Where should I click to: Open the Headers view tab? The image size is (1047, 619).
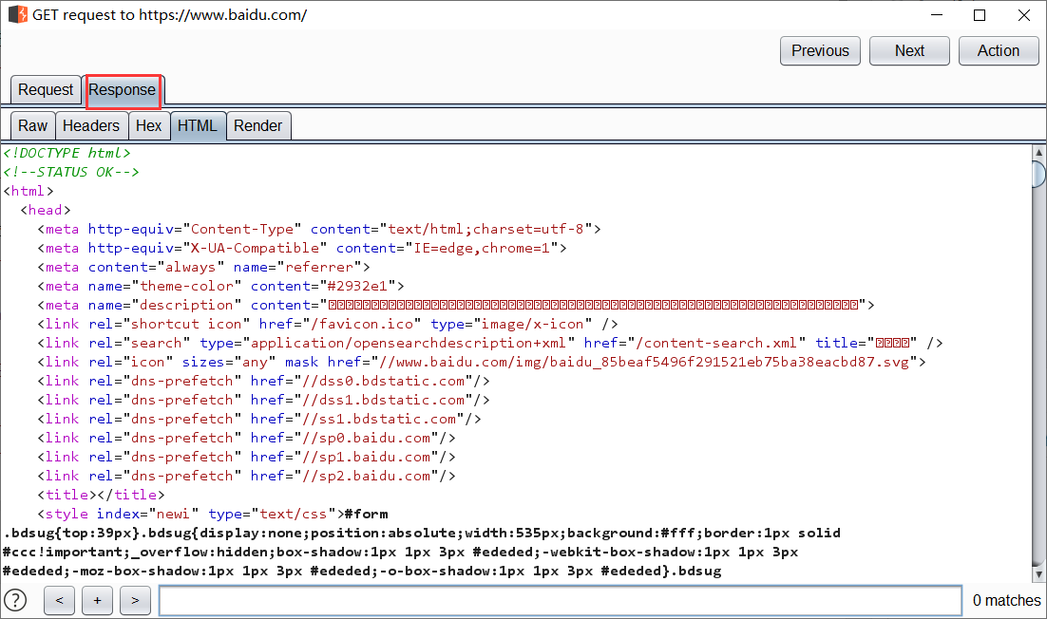pyautogui.click(x=91, y=126)
